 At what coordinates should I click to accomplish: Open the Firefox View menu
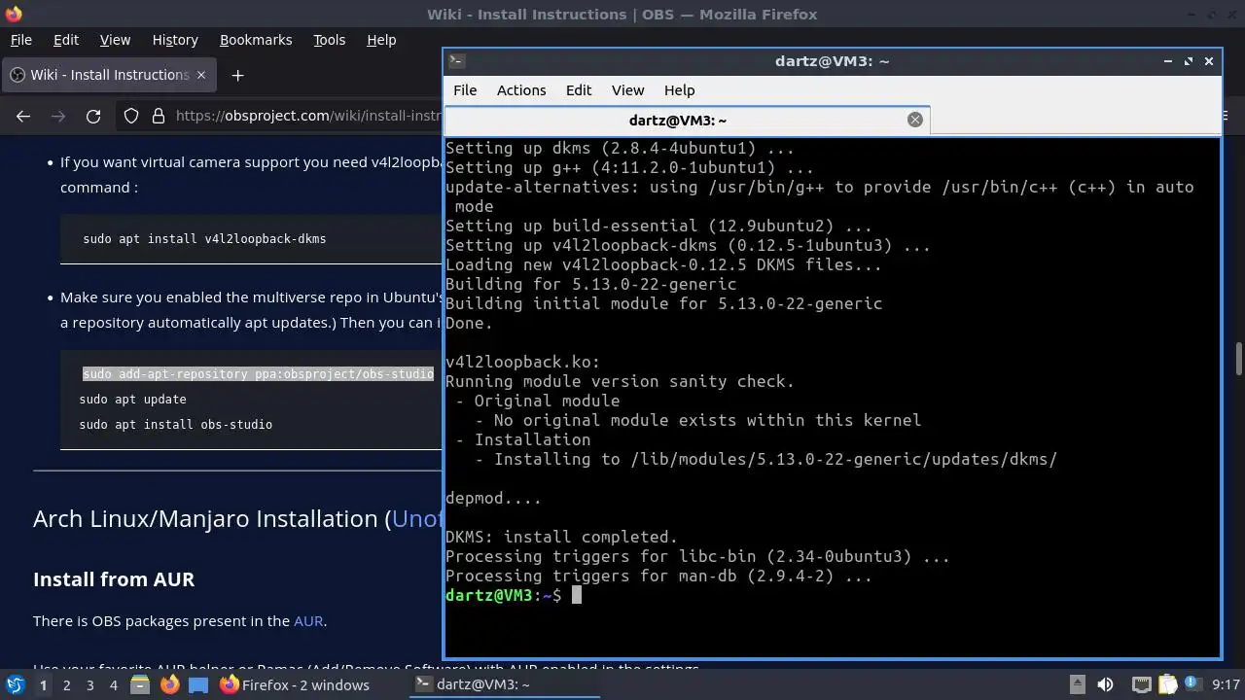[x=115, y=40]
